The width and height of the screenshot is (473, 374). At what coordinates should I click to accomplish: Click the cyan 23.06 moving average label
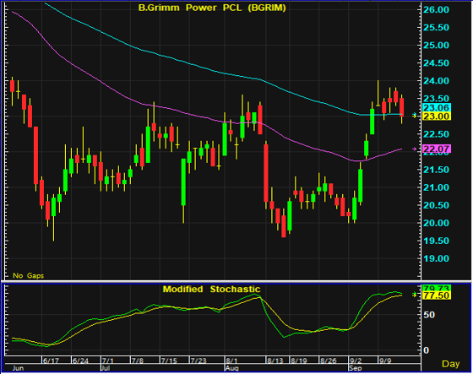tap(437, 108)
